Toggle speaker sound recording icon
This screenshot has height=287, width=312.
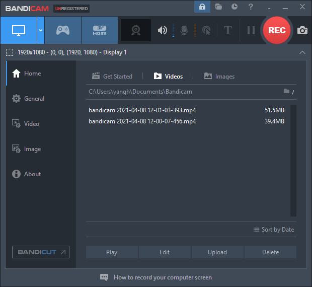point(163,30)
